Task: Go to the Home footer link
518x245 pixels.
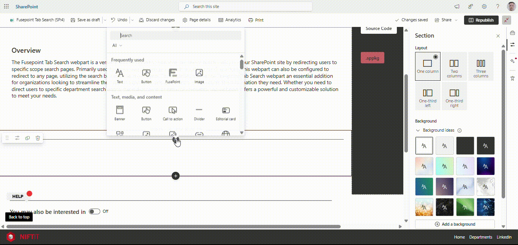Action: tap(460, 237)
